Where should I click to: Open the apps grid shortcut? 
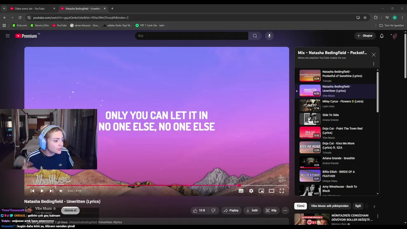click(4, 25)
